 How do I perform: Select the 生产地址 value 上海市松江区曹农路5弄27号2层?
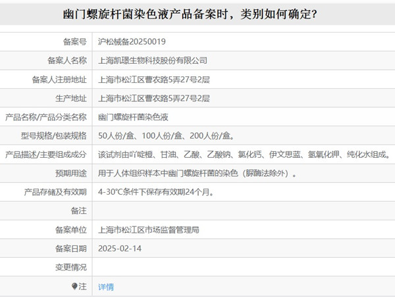tap(154, 98)
